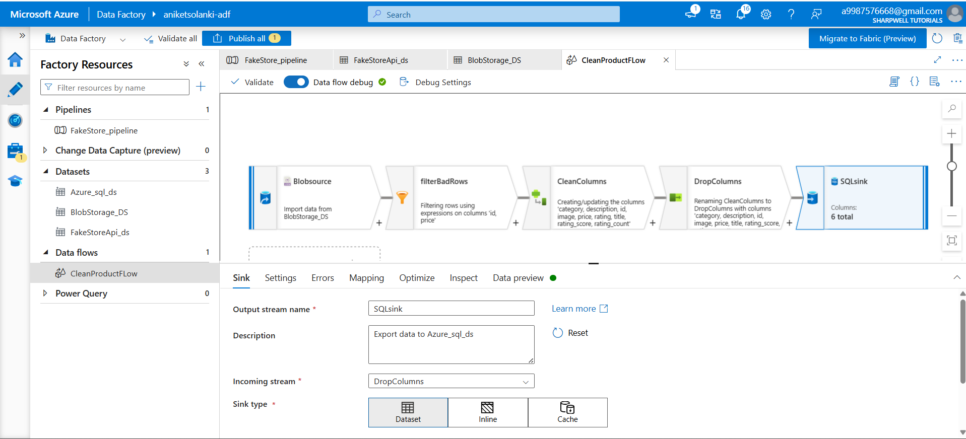The image size is (966, 439).
Task: Select Inline sink type option
Action: click(x=487, y=412)
